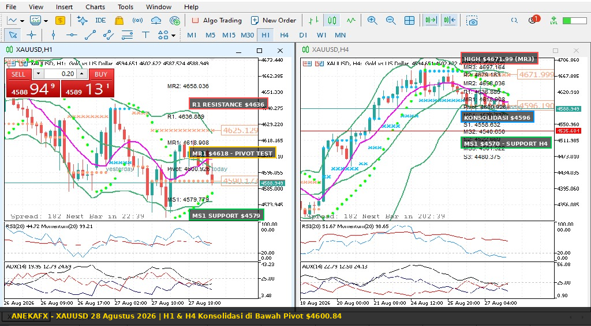Image resolution: width=591 pixels, height=326 pixels.
Task: Switch chart to Bar Chart style
Action: click(313, 20)
